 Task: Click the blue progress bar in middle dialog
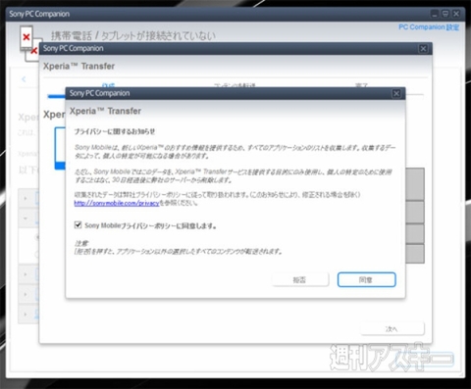56,96
